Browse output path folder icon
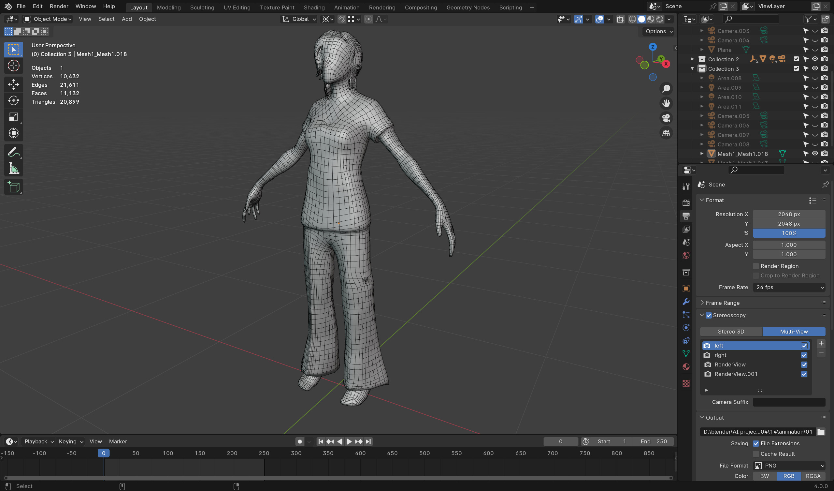The width and height of the screenshot is (834, 491). (821, 432)
